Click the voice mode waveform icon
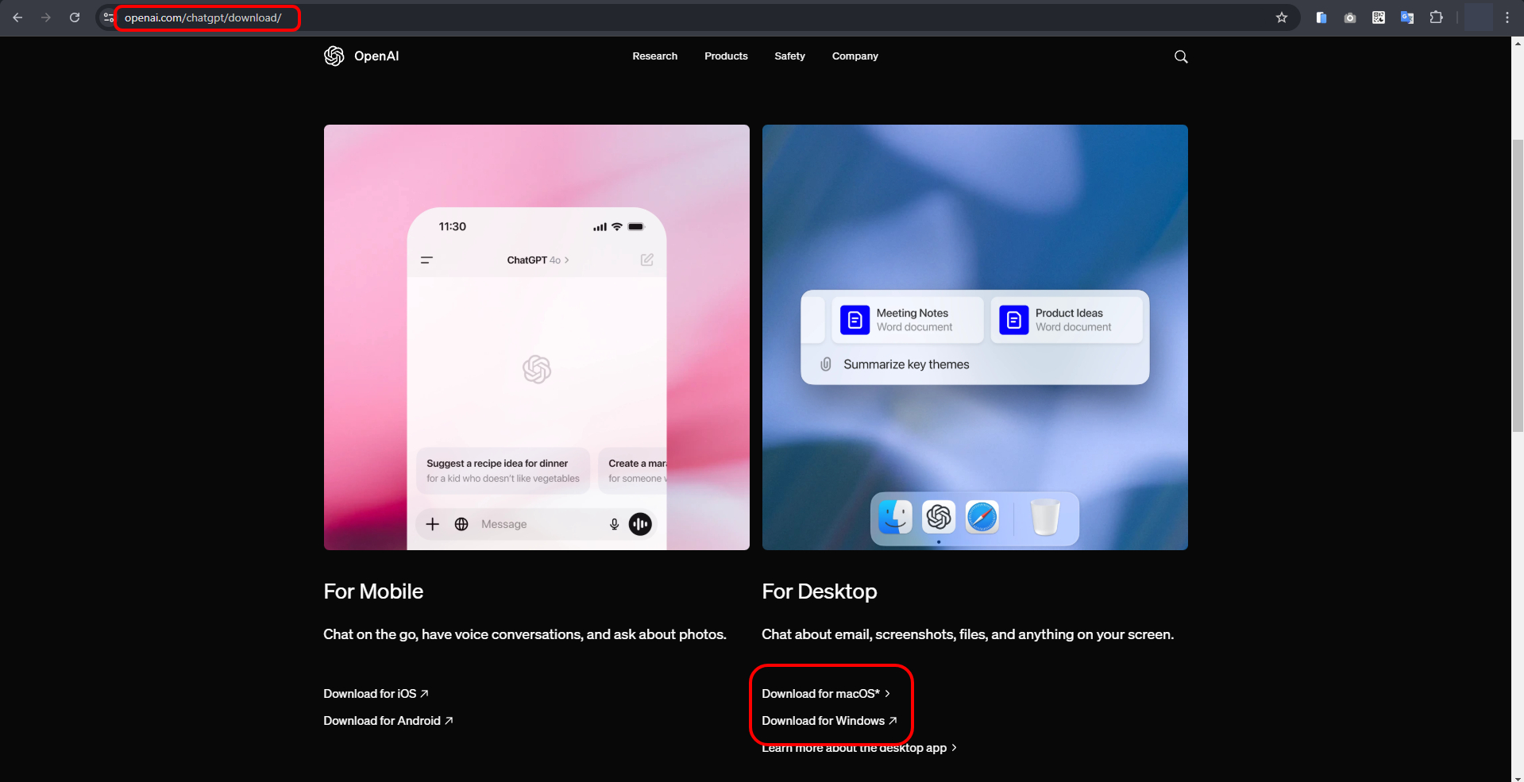Viewport: 1524px width, 782px height. click(x=640, y=524)
